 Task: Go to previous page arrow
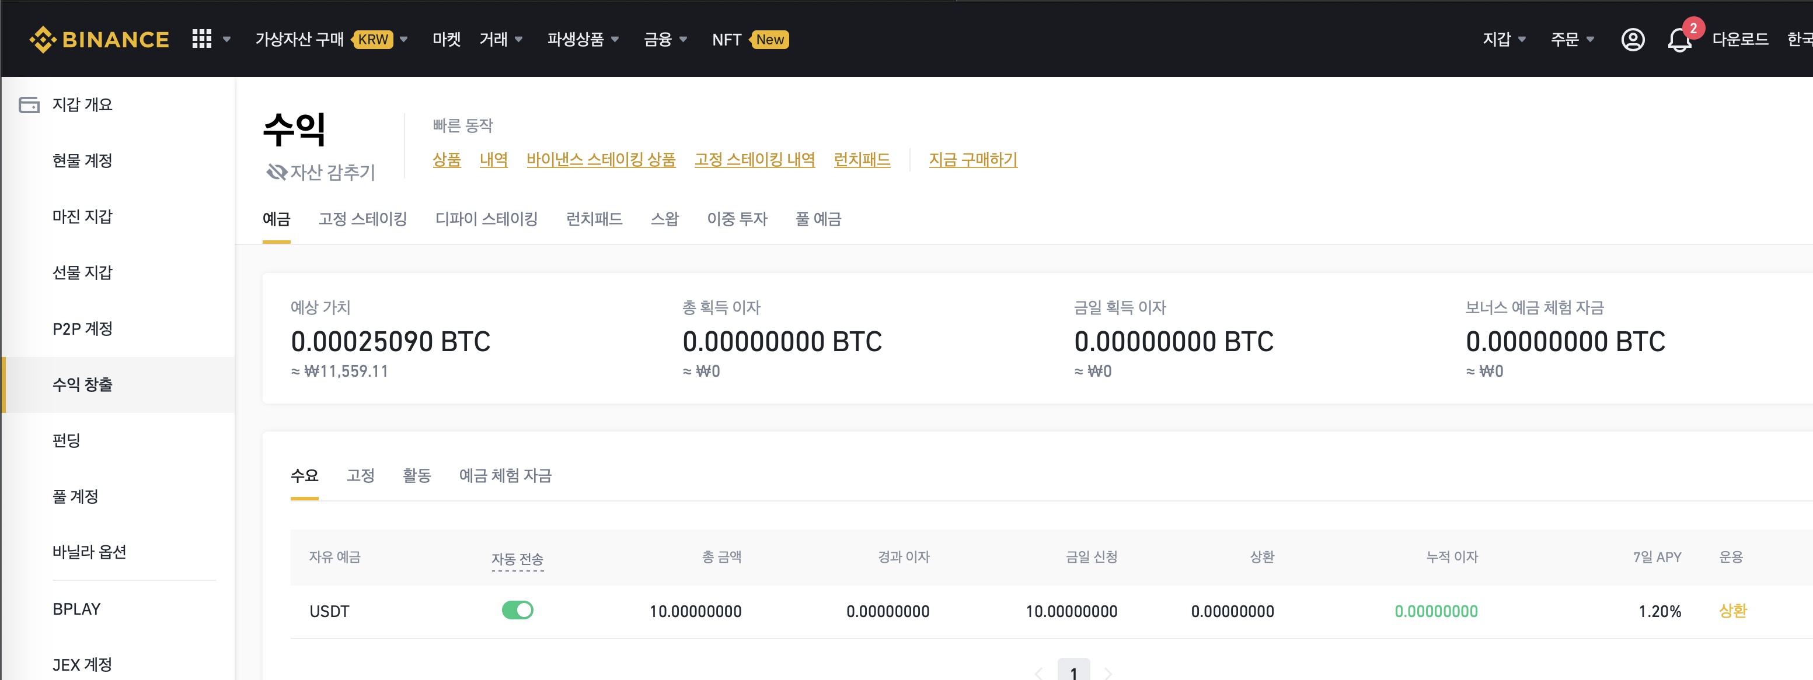click(x=1039, y=673)
